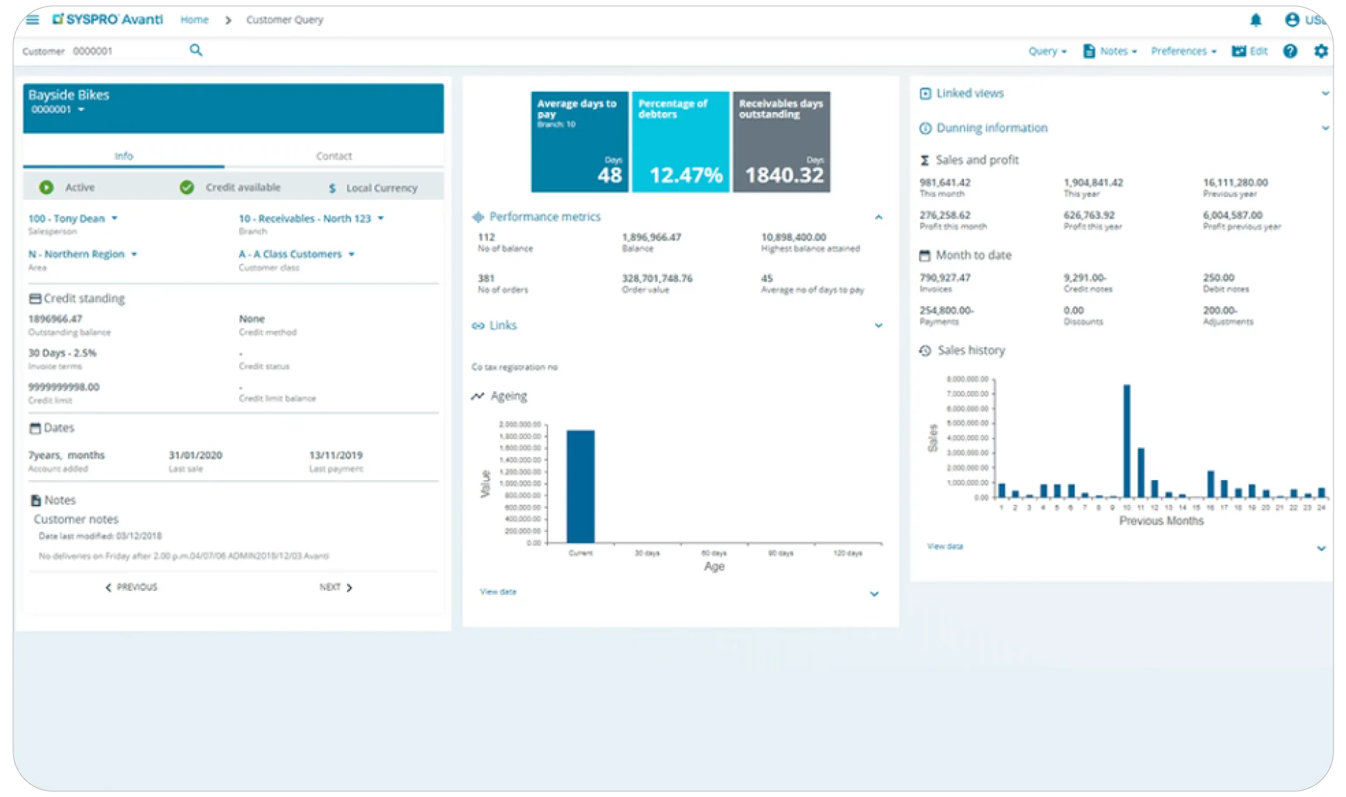Click the Sales history clock icon
This screenshot has width=1346, height=797.
click(x=925, y=350)
